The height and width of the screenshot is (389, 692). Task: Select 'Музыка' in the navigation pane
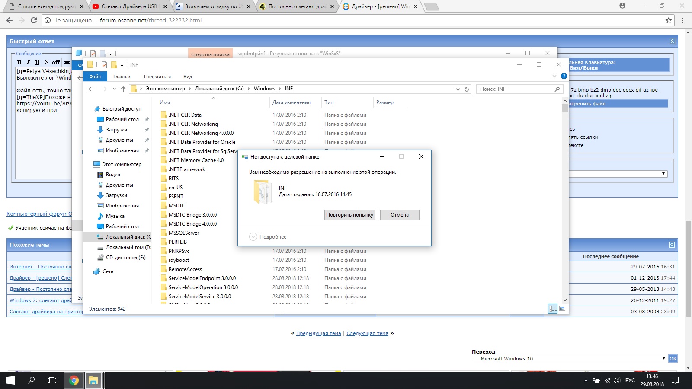(x=115, y=216)
